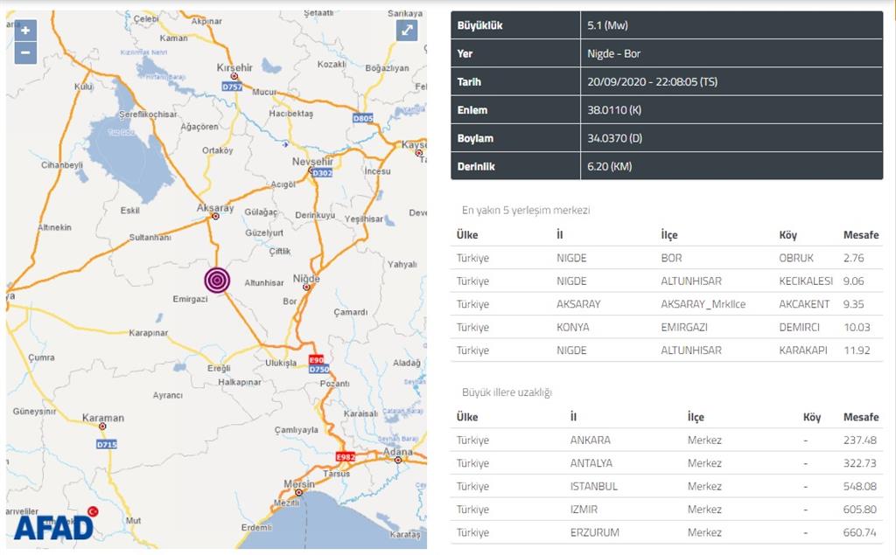Image resolution: width=896 pixels, height=555 pixels.
Task: Click the distance value 10.03
Action: click(x=857, y=327)
